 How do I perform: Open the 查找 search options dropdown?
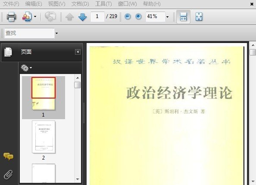tap(56, 33)
